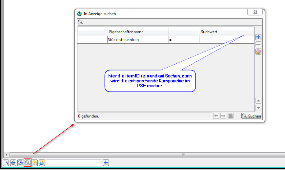The height and width of the screenshot is (170, 285).
Task: Click the blue left-arrow diamond icon
Action: click(x=13, y=163)
